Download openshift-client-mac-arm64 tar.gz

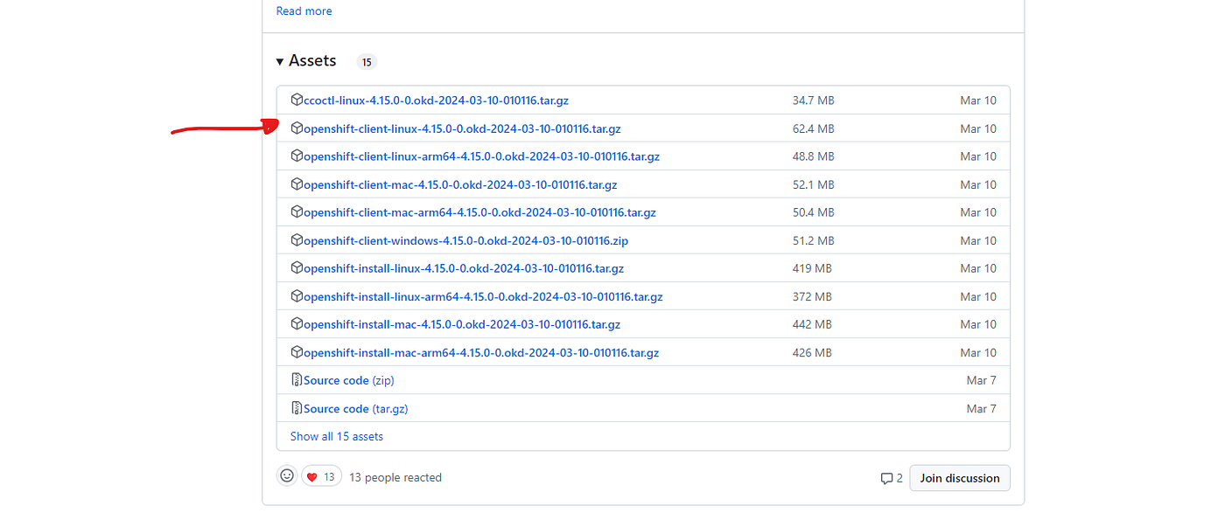tap(479, 212)
